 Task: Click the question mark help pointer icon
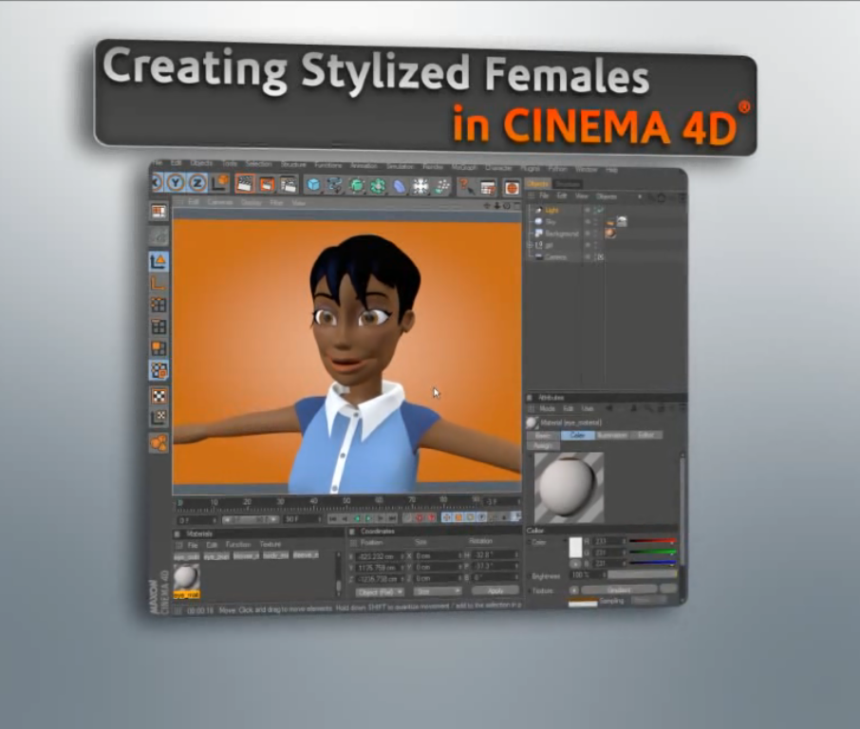pos(466,188)
